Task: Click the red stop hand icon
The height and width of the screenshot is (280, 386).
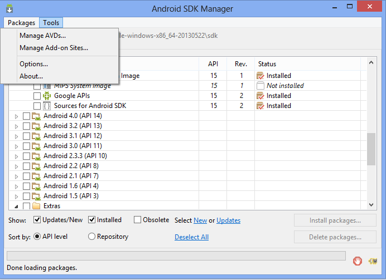Action: pos(357,261)
